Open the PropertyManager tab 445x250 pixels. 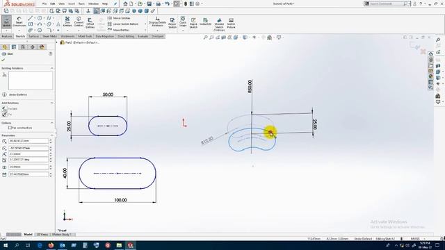[x=14, y=47]
